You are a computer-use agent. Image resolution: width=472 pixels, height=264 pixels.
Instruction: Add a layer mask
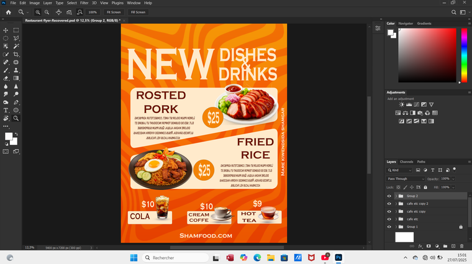click(429, 246)
